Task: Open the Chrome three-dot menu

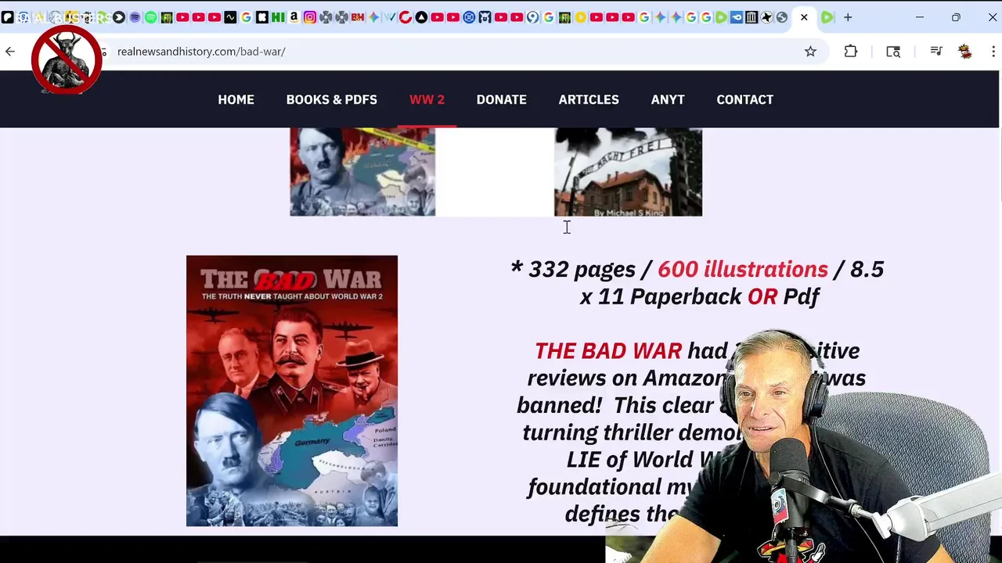Action: 993,52
